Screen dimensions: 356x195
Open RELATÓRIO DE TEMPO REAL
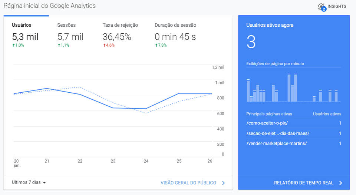(304, 183)
